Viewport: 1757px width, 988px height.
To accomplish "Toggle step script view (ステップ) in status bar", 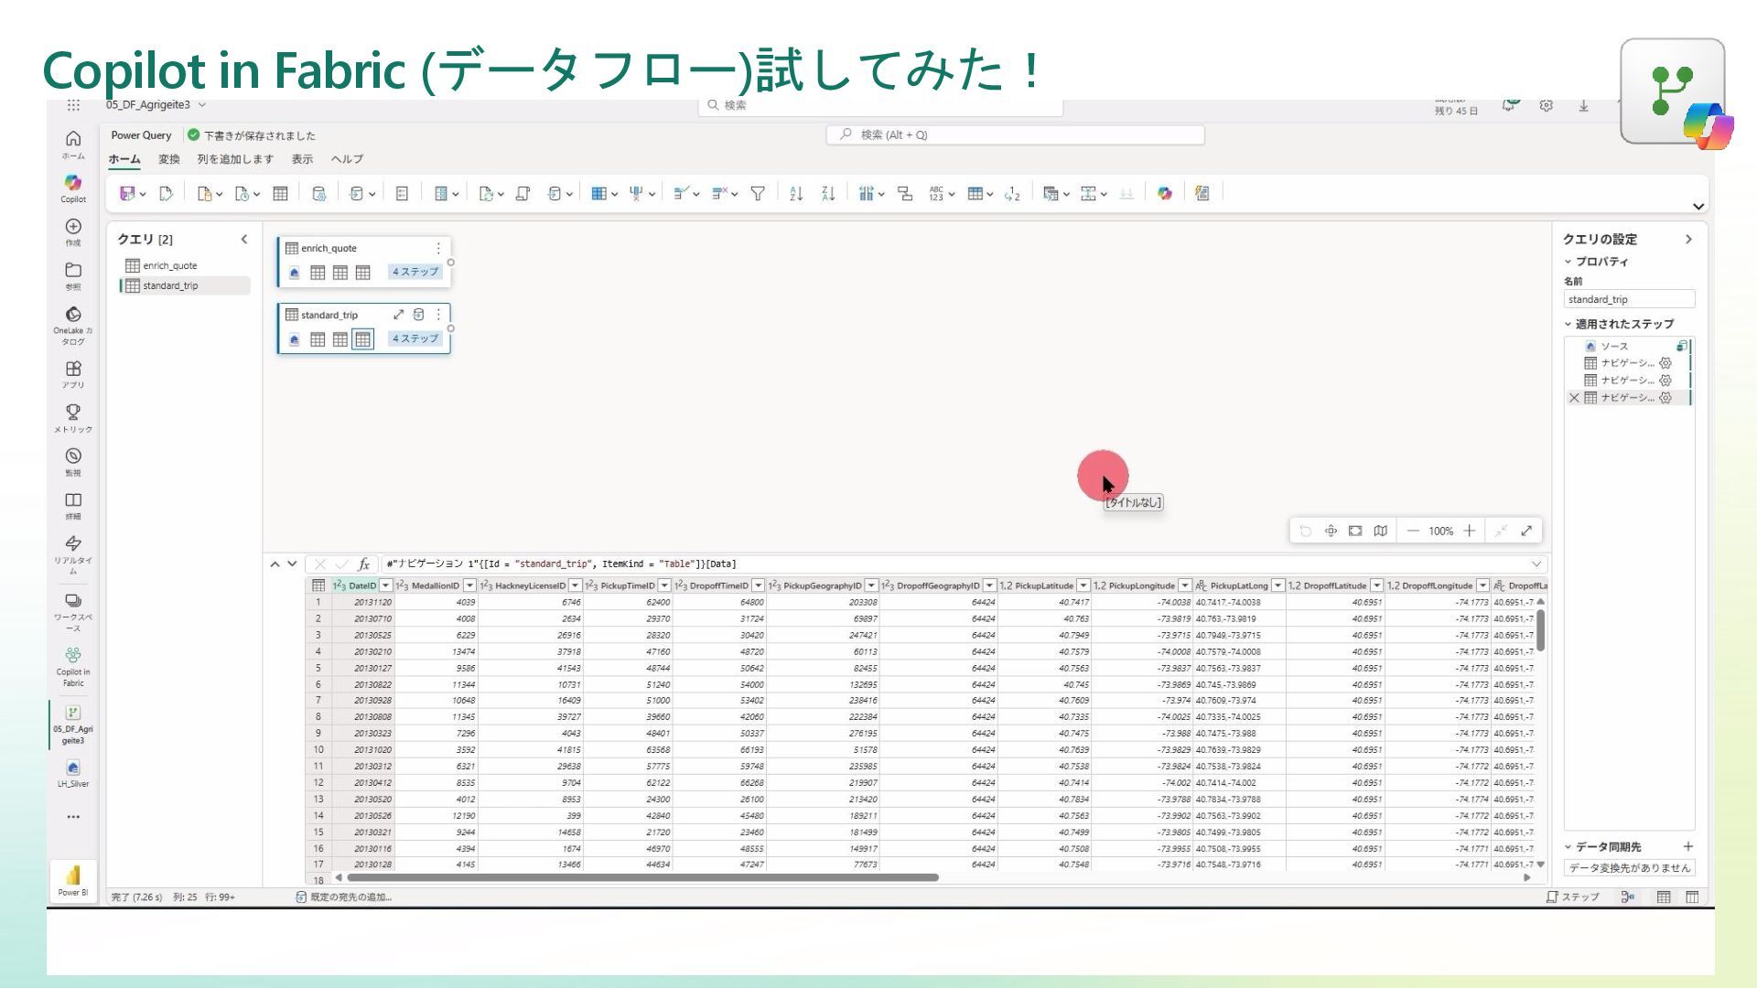I will point(1573,897).
